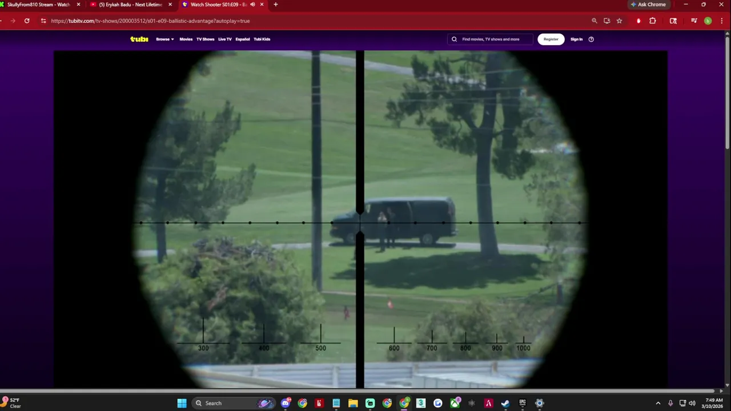Click the install app icon in address bar
731x411 pixels.
click(x=607, y=21)
